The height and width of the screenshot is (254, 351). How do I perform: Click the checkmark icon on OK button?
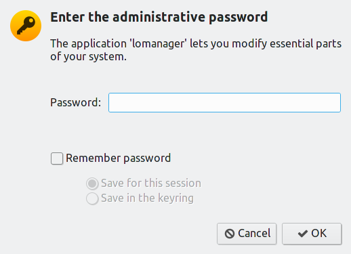coord(303,234)
